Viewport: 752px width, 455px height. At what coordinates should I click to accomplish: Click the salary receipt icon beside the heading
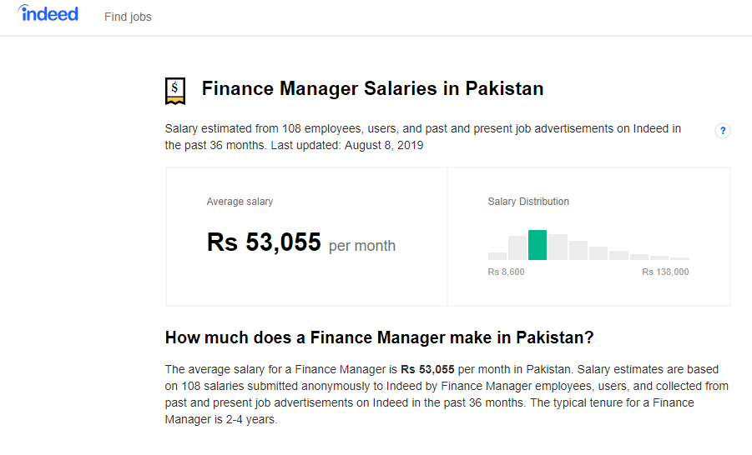(x=175, y=91)
